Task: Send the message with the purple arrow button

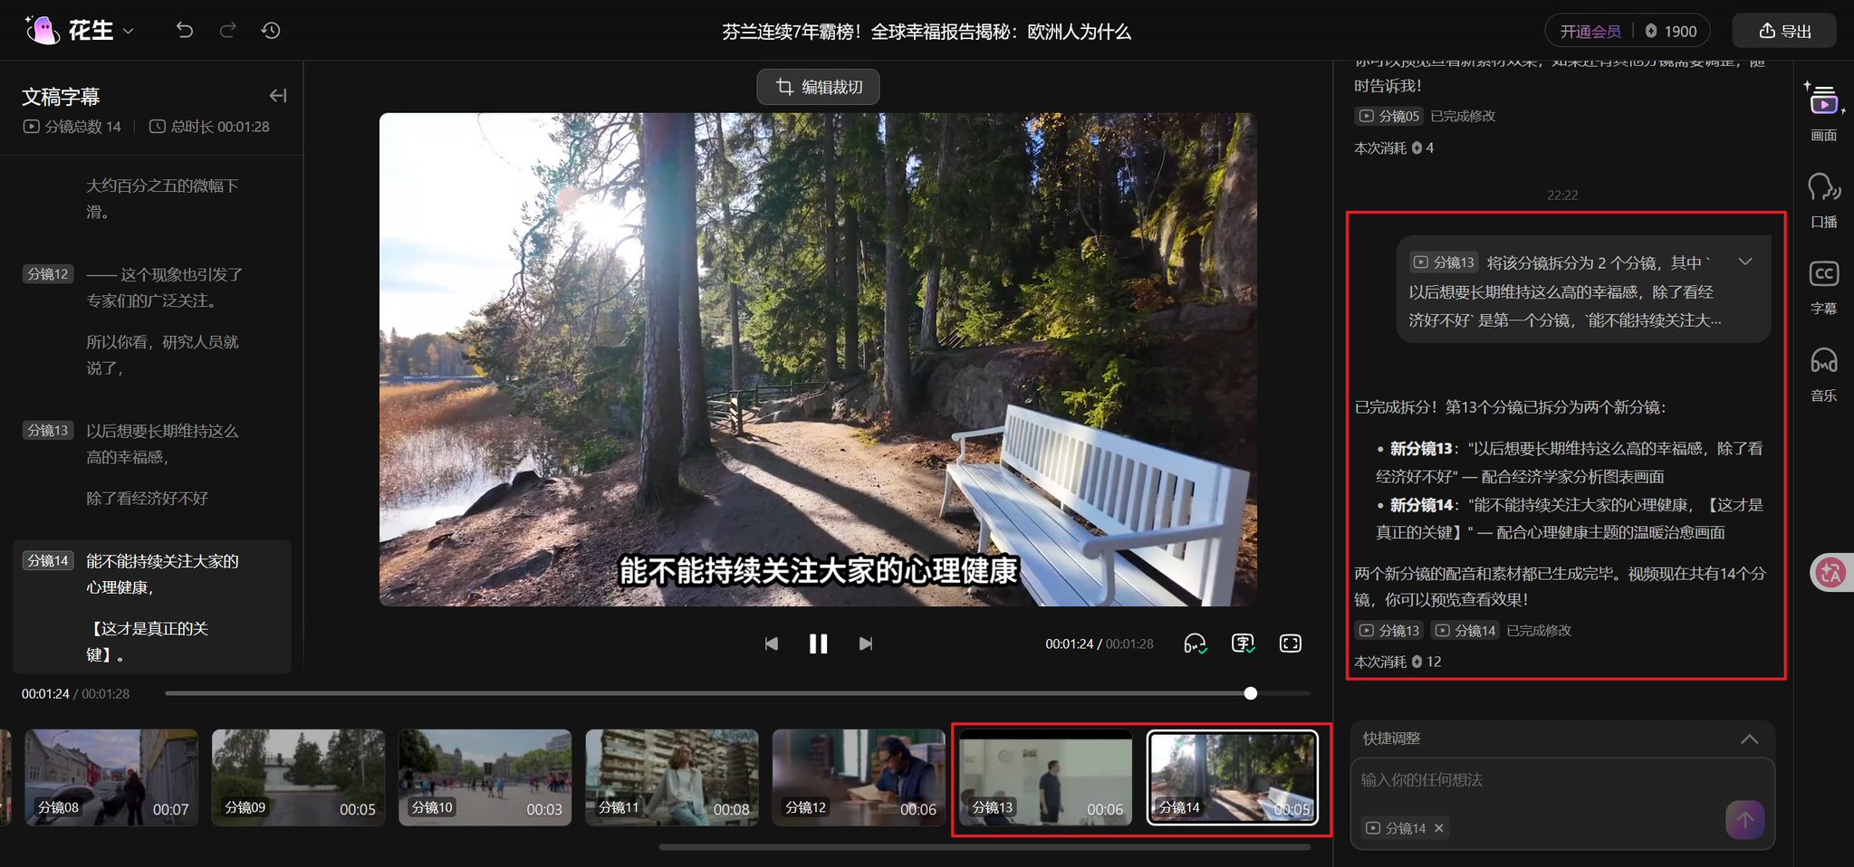Action: (1745, 820)
